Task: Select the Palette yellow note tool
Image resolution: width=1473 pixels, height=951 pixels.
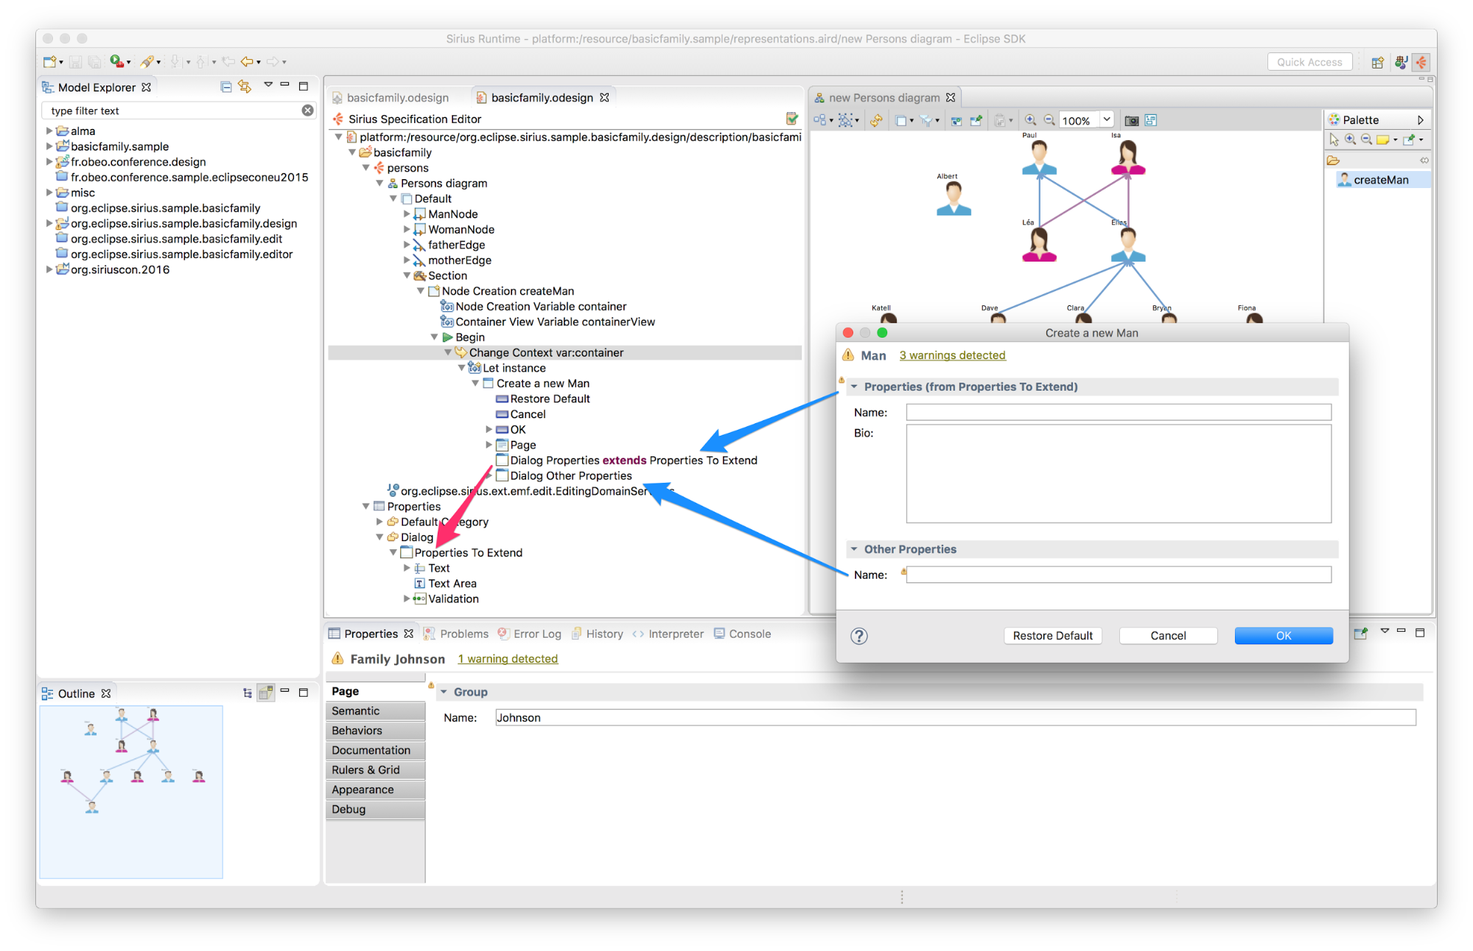Action: click(x=1383, y=139)
